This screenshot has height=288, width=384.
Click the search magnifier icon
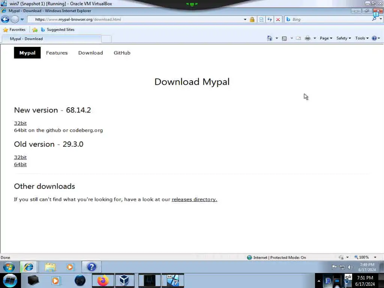(x=374, y=19)
